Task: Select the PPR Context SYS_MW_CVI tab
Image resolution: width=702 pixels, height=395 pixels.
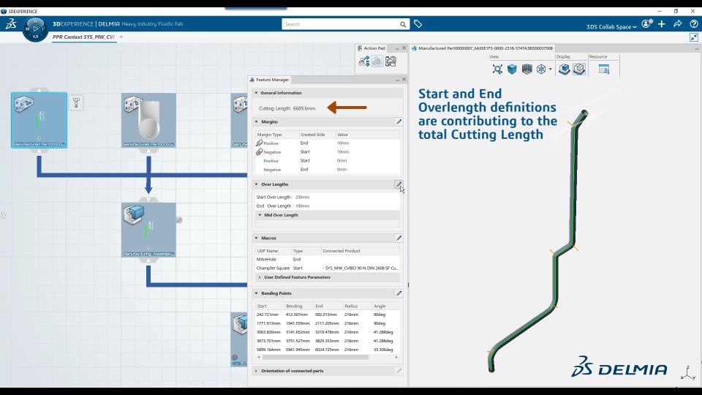Action: pos(83,37)
